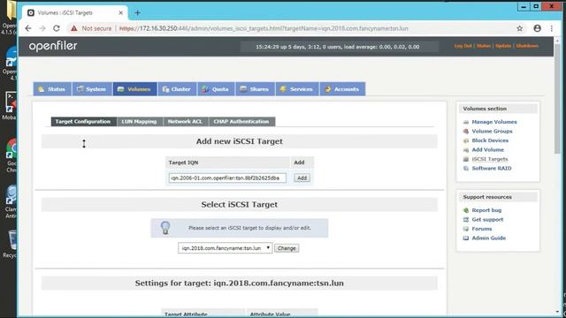
Task: Open iSCSI Targets sidebar link
Action: tap(489, 159)
